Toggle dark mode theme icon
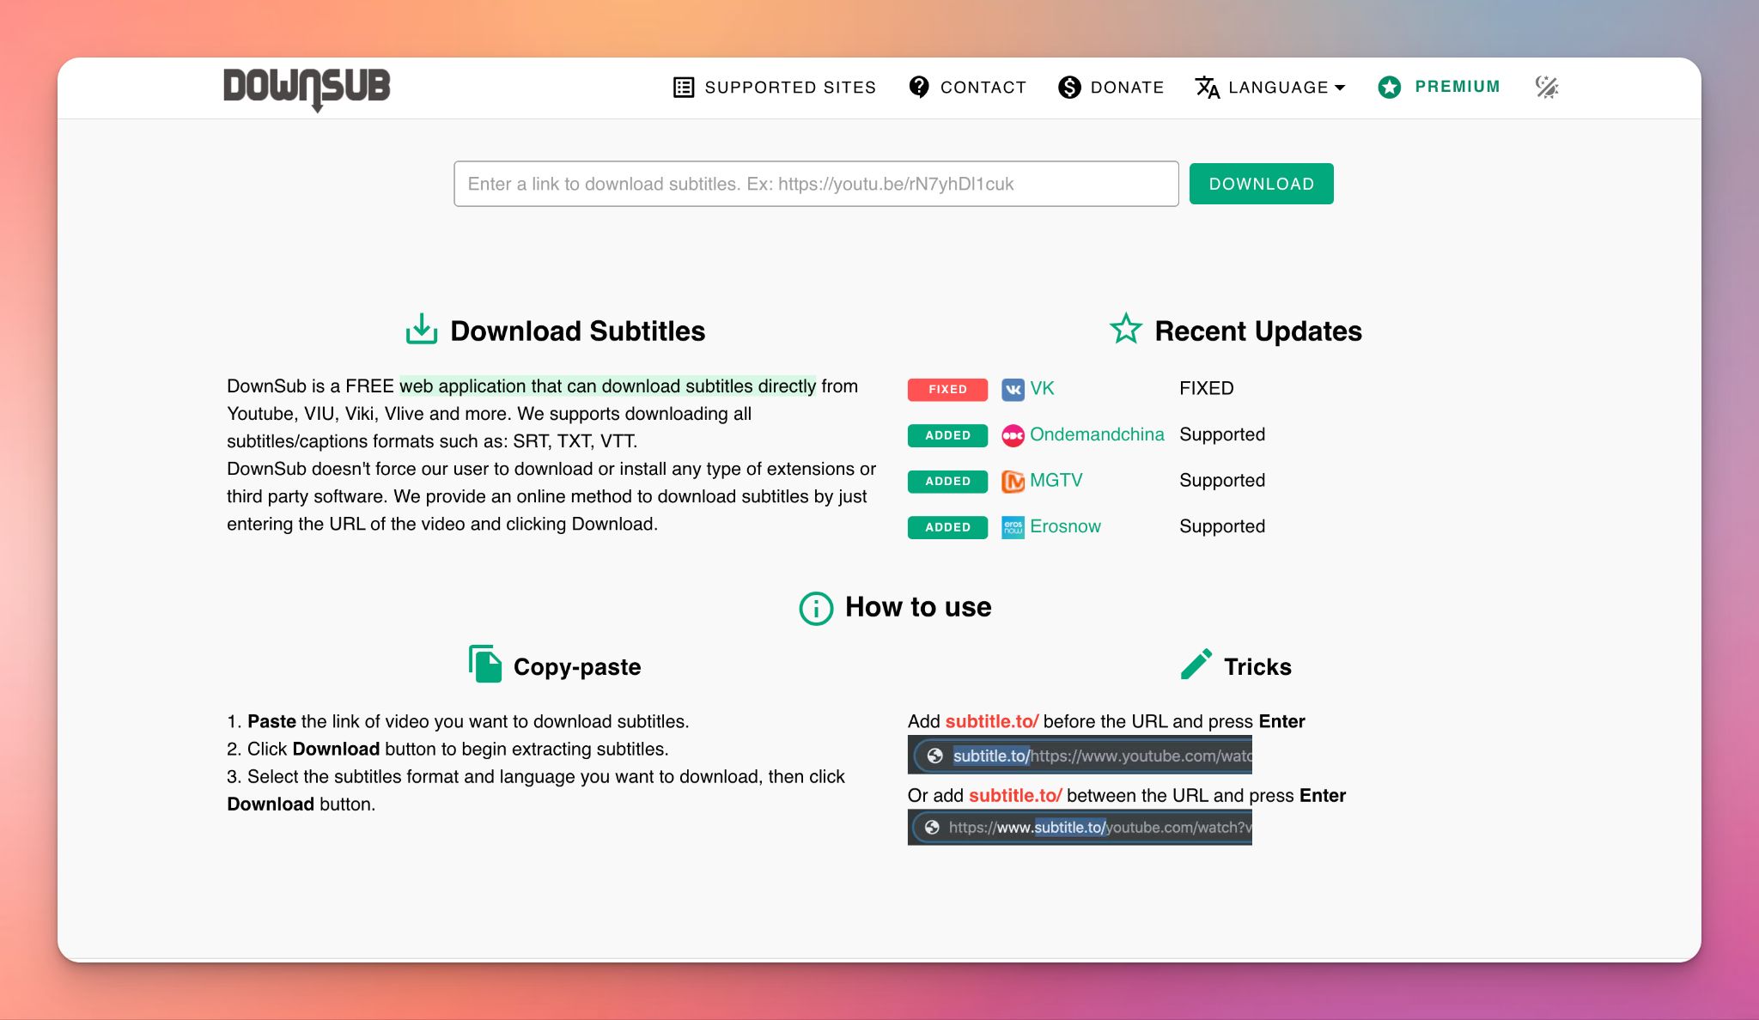 coord(1547,88)
